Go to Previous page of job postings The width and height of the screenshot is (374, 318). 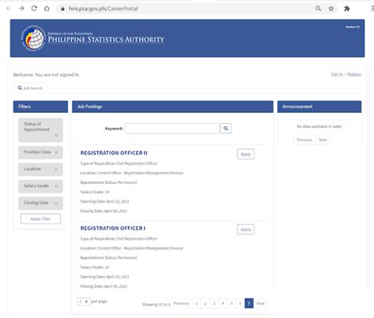(x=181, y=303)
